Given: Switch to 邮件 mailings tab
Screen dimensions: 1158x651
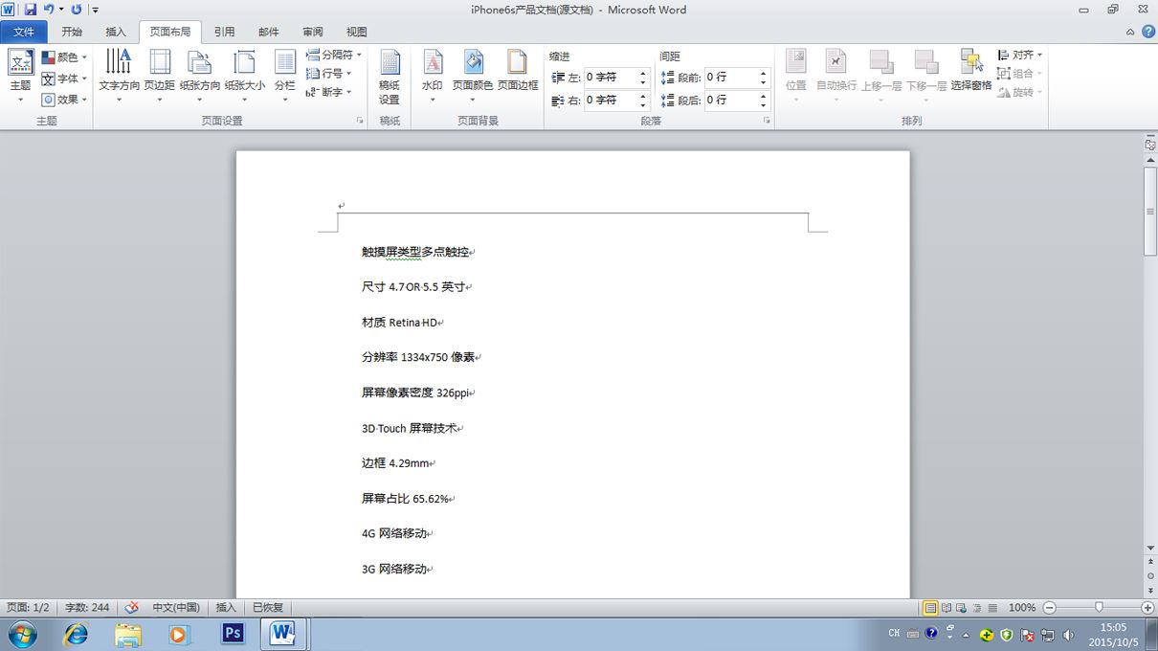Looking at the screenshot, I should [x=268, y=32].
